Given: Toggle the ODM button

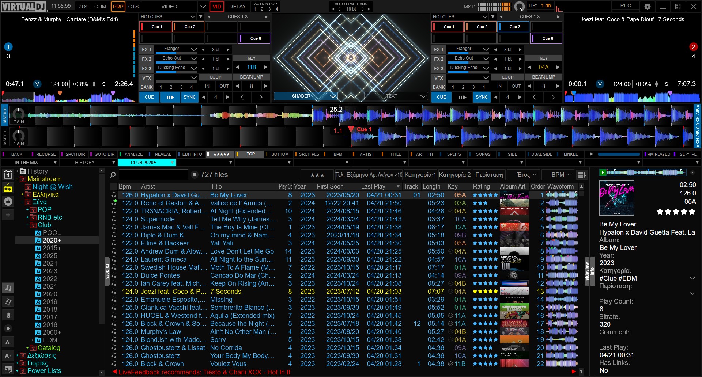Looking at the screenshot, I should pos(100,7).
